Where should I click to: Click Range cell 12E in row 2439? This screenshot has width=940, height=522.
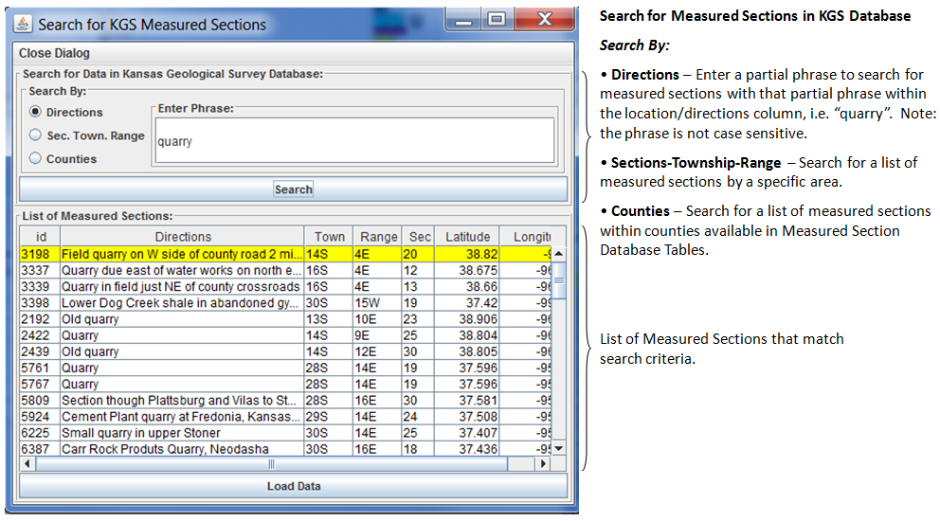[377, 351]
